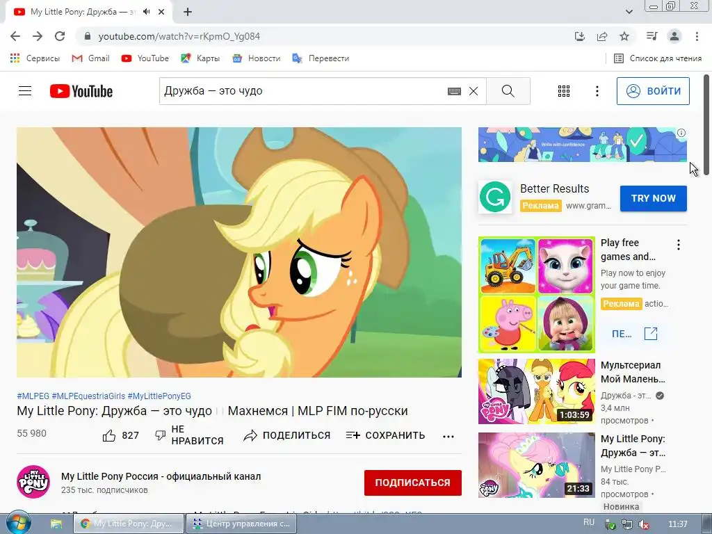Click the YouTube search input field
Screen dimensions: 712x534
click(302, 91)
